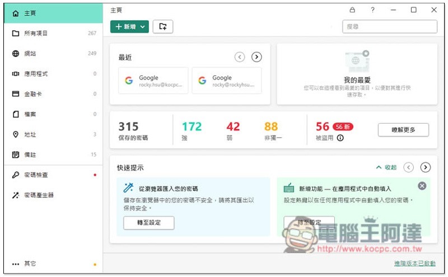The width and height of the screenshot is (448, 277).
Task: Click the add folder icon button
Action: tap(163, 26)
